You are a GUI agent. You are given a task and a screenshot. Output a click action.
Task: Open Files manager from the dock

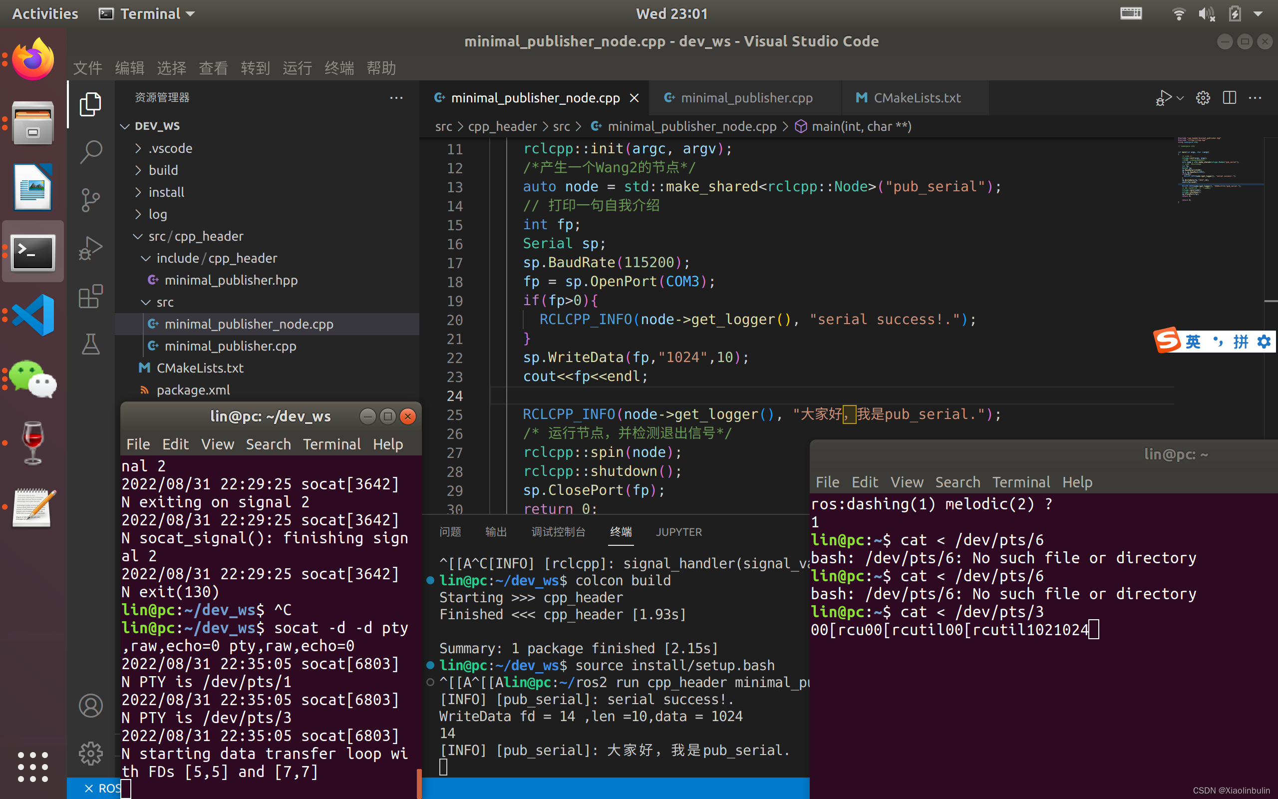click(33, 123)
